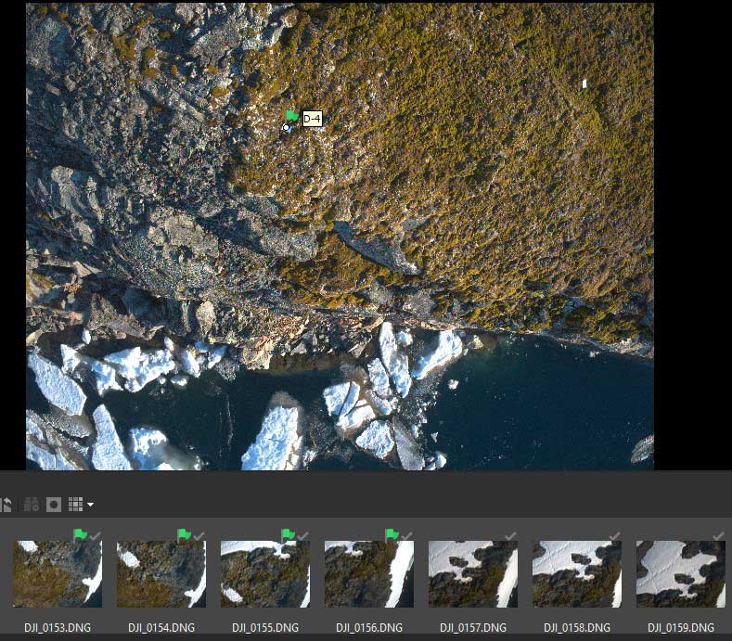Click the green flag on the DJI_0155.DNG thumbnail
This screenshot has height=641, width=732.
(x=288, y=535)
